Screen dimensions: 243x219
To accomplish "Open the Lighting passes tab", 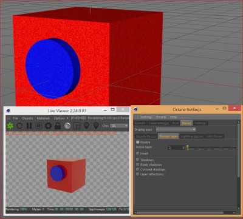I will click(x=192, y=136).
